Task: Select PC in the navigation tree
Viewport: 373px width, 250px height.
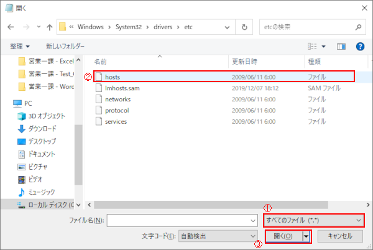Action: pyautogui.click(x=22, y=103)
